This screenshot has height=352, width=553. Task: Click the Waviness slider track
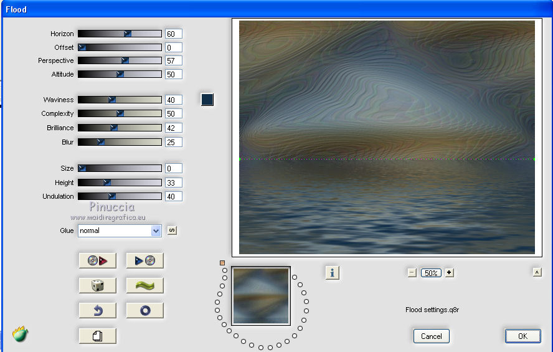pyautogui.click(x=120, y=100)
